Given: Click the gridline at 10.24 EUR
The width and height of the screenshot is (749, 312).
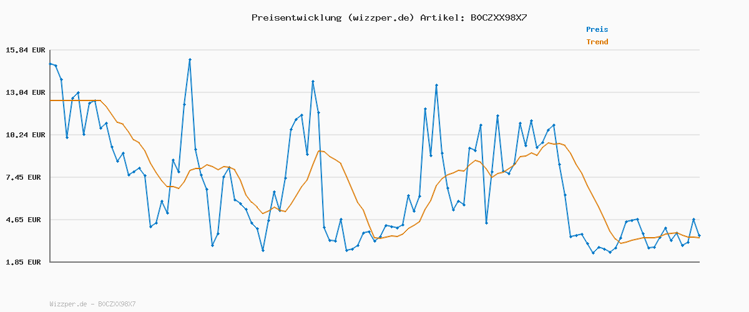Looking at the screenshot, I should (x=374, y=135).
